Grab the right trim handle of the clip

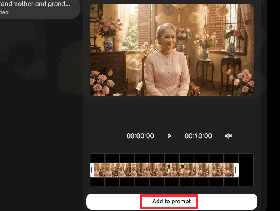click(x=236, y=170)
